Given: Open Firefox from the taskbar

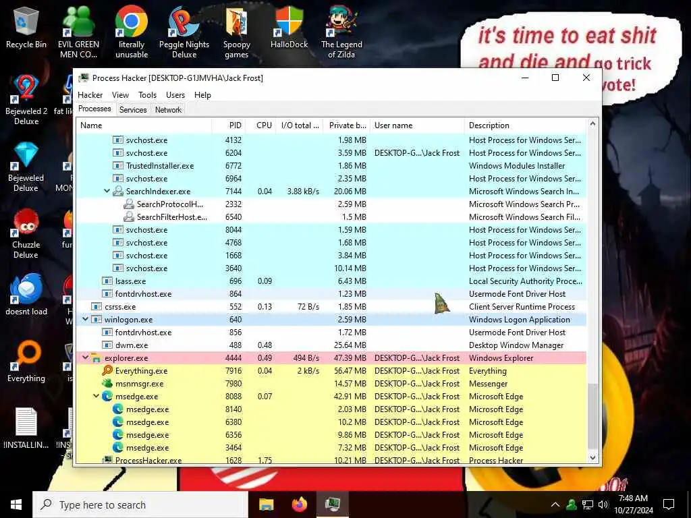Looking at the screenshot, I should [300, 505].
